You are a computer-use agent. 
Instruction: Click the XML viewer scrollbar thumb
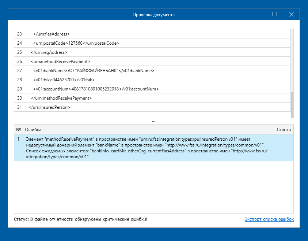(292, 105)
